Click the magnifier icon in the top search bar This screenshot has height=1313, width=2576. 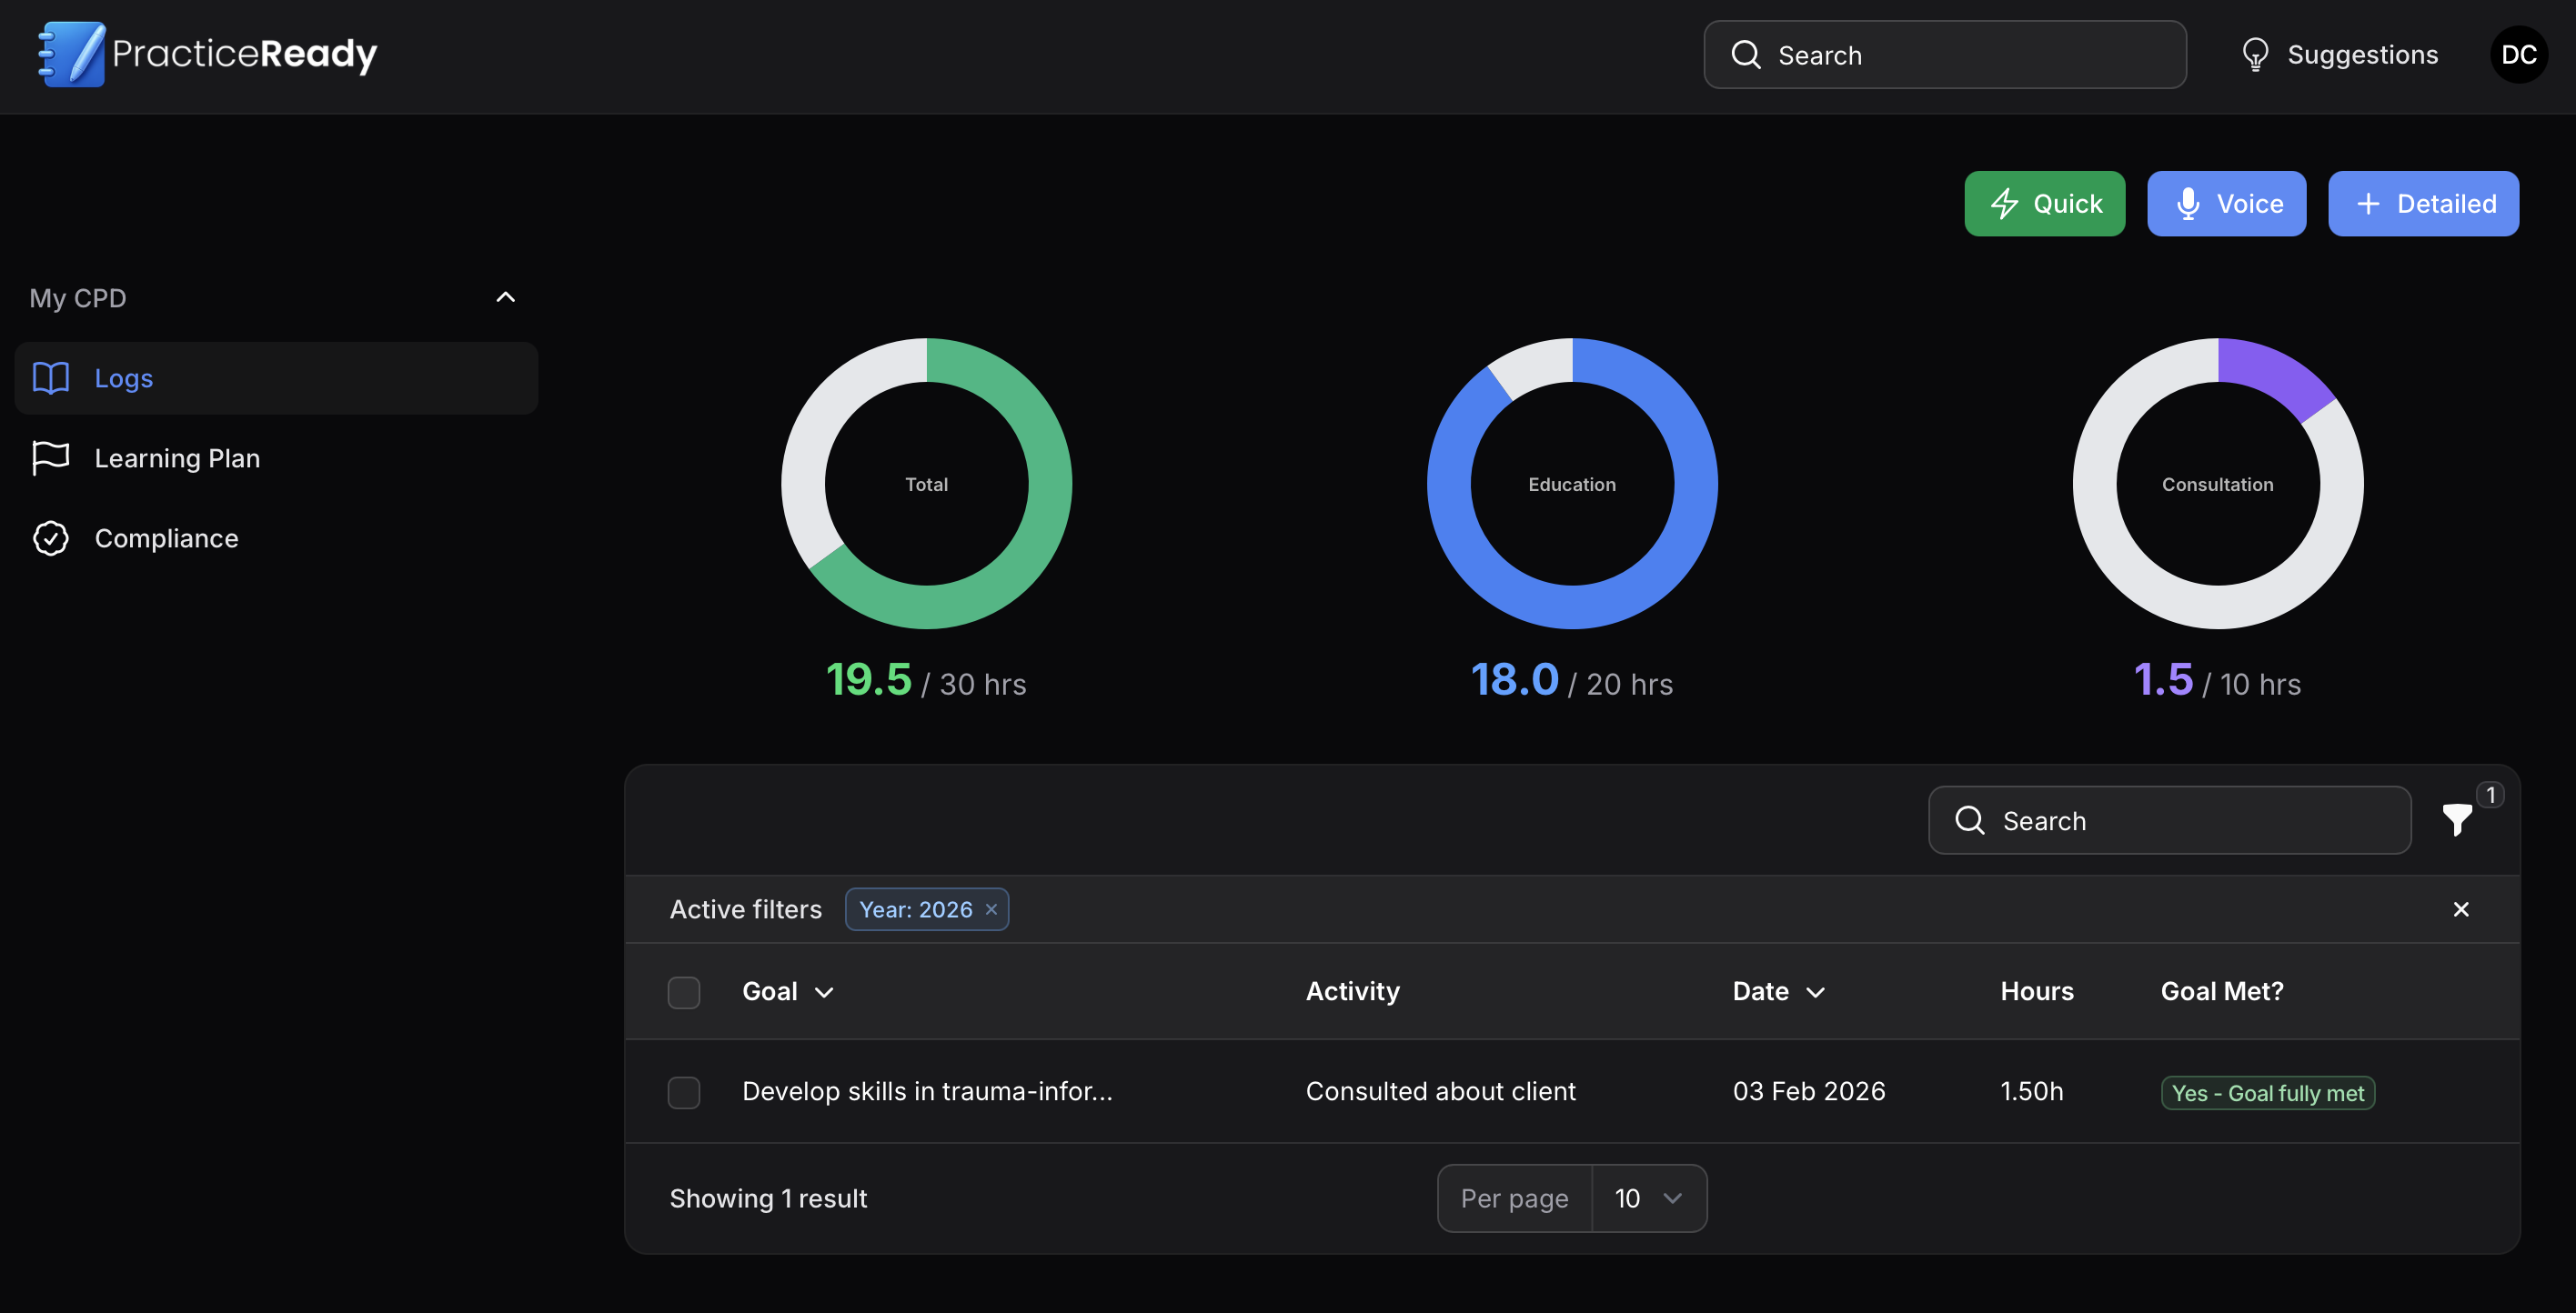click(x=1746, y=54)
